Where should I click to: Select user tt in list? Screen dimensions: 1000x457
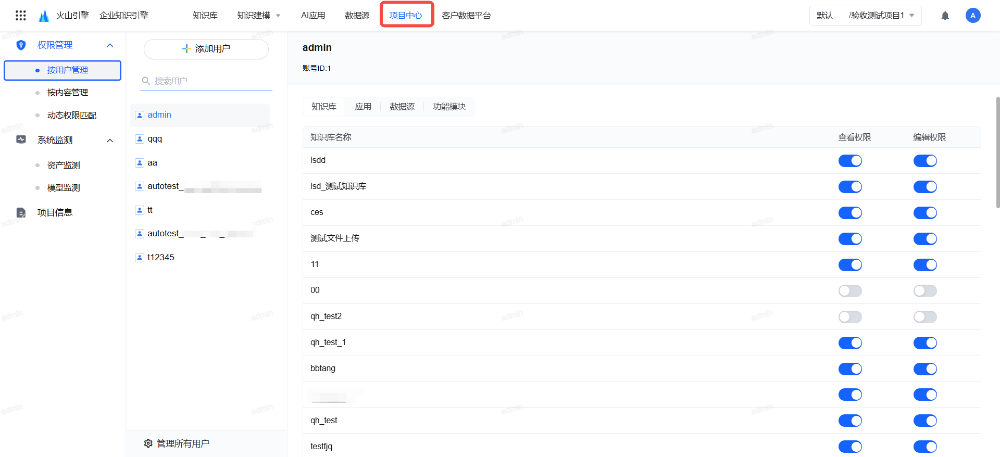200,210
